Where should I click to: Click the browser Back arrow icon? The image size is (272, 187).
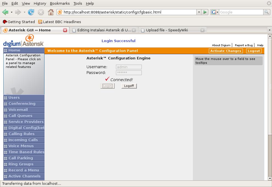(x=5, y=12)
